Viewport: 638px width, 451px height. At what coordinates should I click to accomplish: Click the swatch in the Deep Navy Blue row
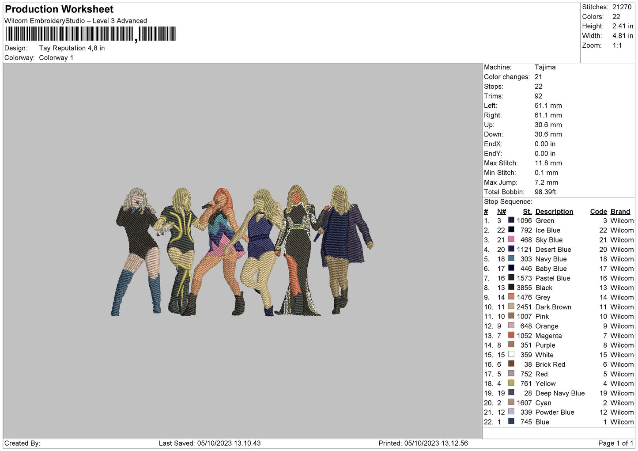(511, 392)
